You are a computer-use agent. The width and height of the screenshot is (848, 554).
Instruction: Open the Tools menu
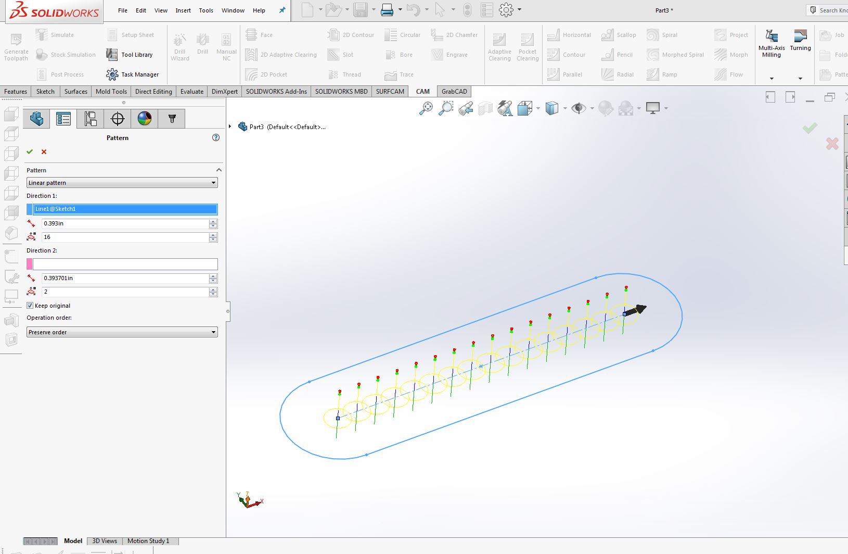[x=206, y=10]
